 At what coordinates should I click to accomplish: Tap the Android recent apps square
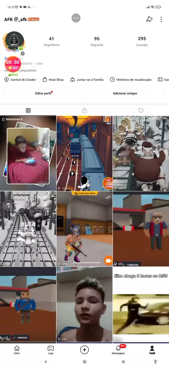point(124,362)
